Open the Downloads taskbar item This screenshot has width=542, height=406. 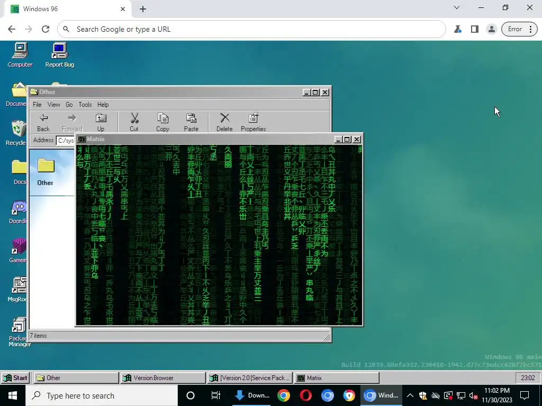[x=251, y=395]
